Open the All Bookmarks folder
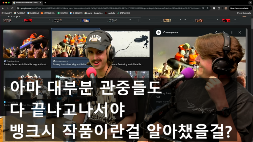Viewport: 253px width, 142px height. 244,13
